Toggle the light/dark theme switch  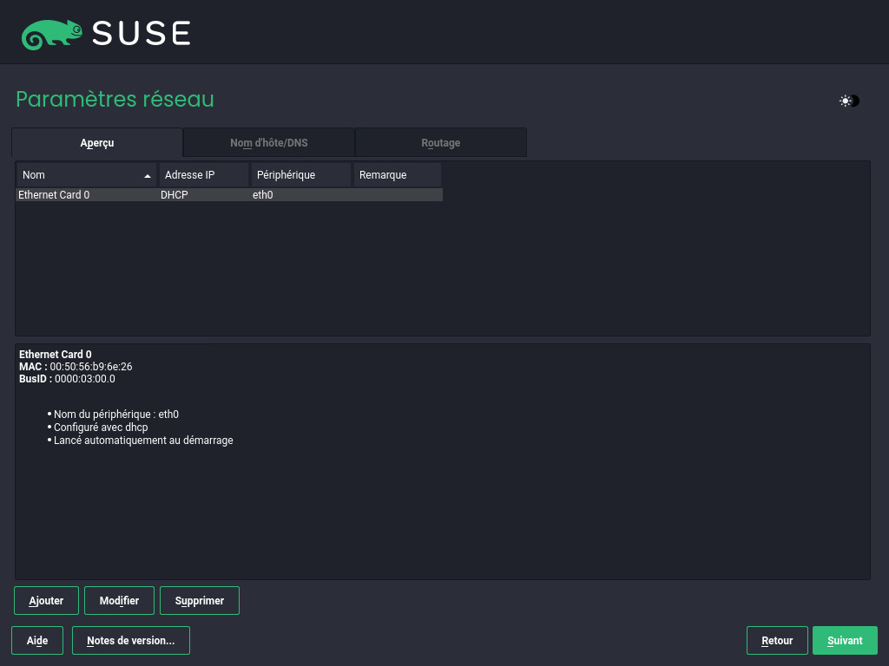click(x=849, y=101)
